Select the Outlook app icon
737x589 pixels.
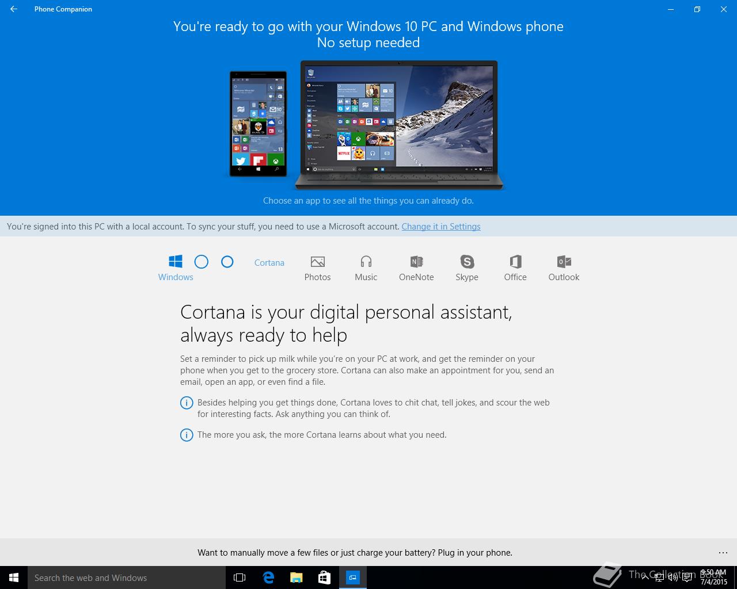pyautogui.click(x=564, y=262)
